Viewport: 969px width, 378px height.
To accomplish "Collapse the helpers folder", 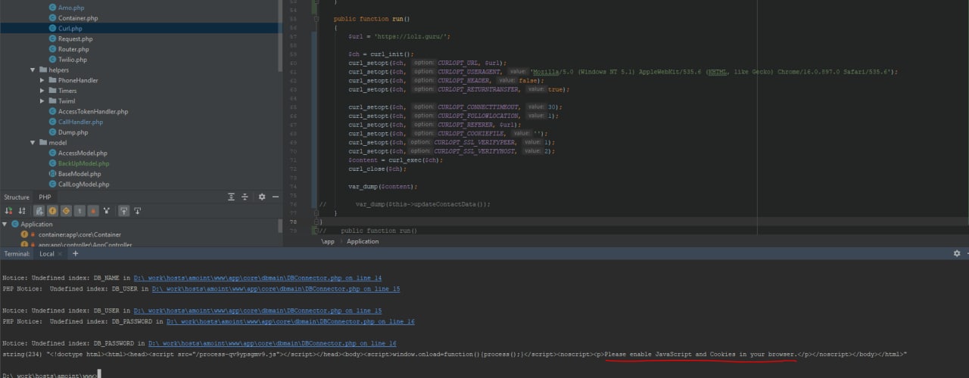I will point(33,70).
